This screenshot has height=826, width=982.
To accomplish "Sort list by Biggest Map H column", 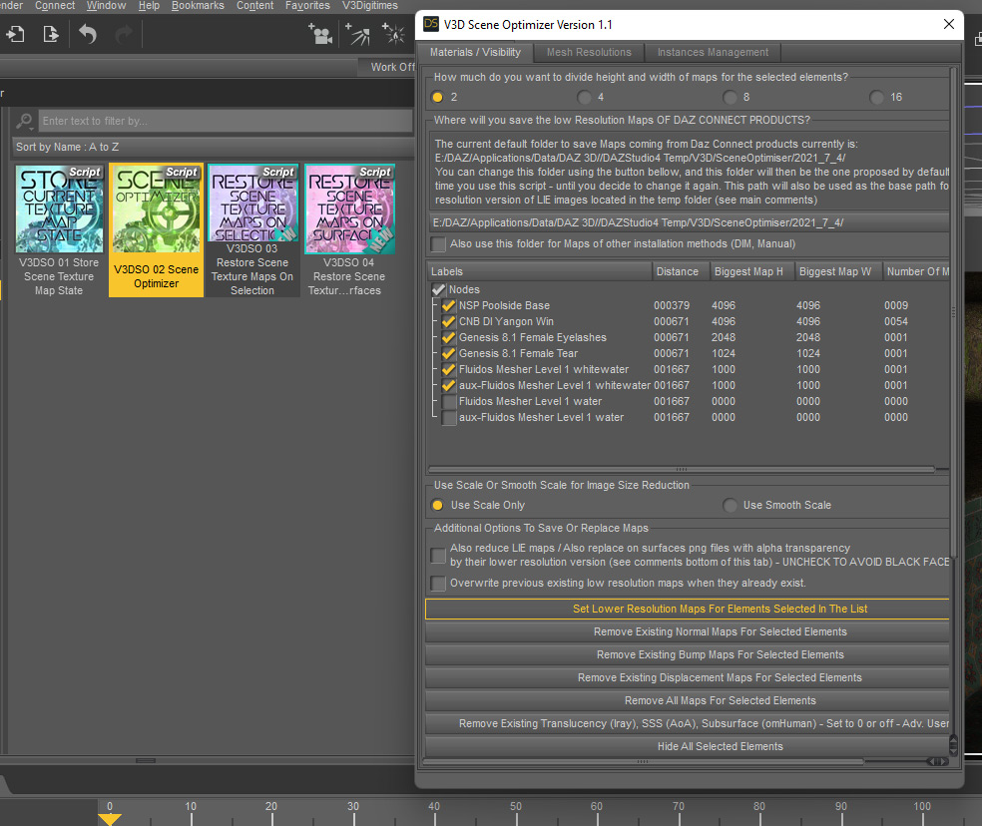I will point(751,271).
